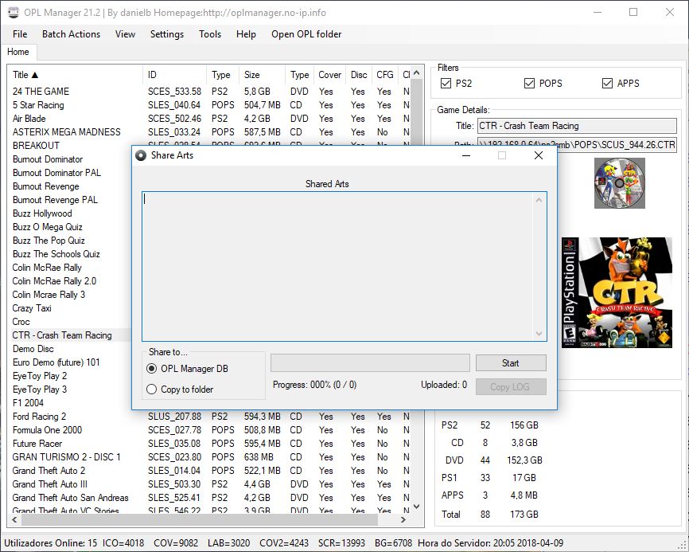
Task: Open the Settings menu
Action: 166,34
